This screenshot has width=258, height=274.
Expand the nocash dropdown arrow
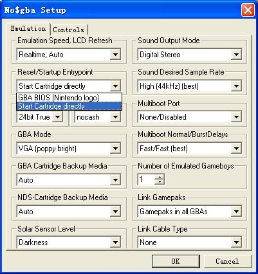pos(115,117)
